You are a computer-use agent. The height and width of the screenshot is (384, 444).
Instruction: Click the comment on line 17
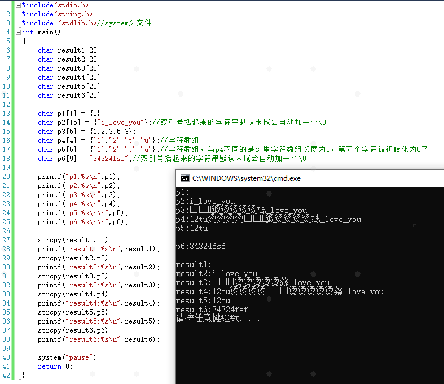pos(293,150)
